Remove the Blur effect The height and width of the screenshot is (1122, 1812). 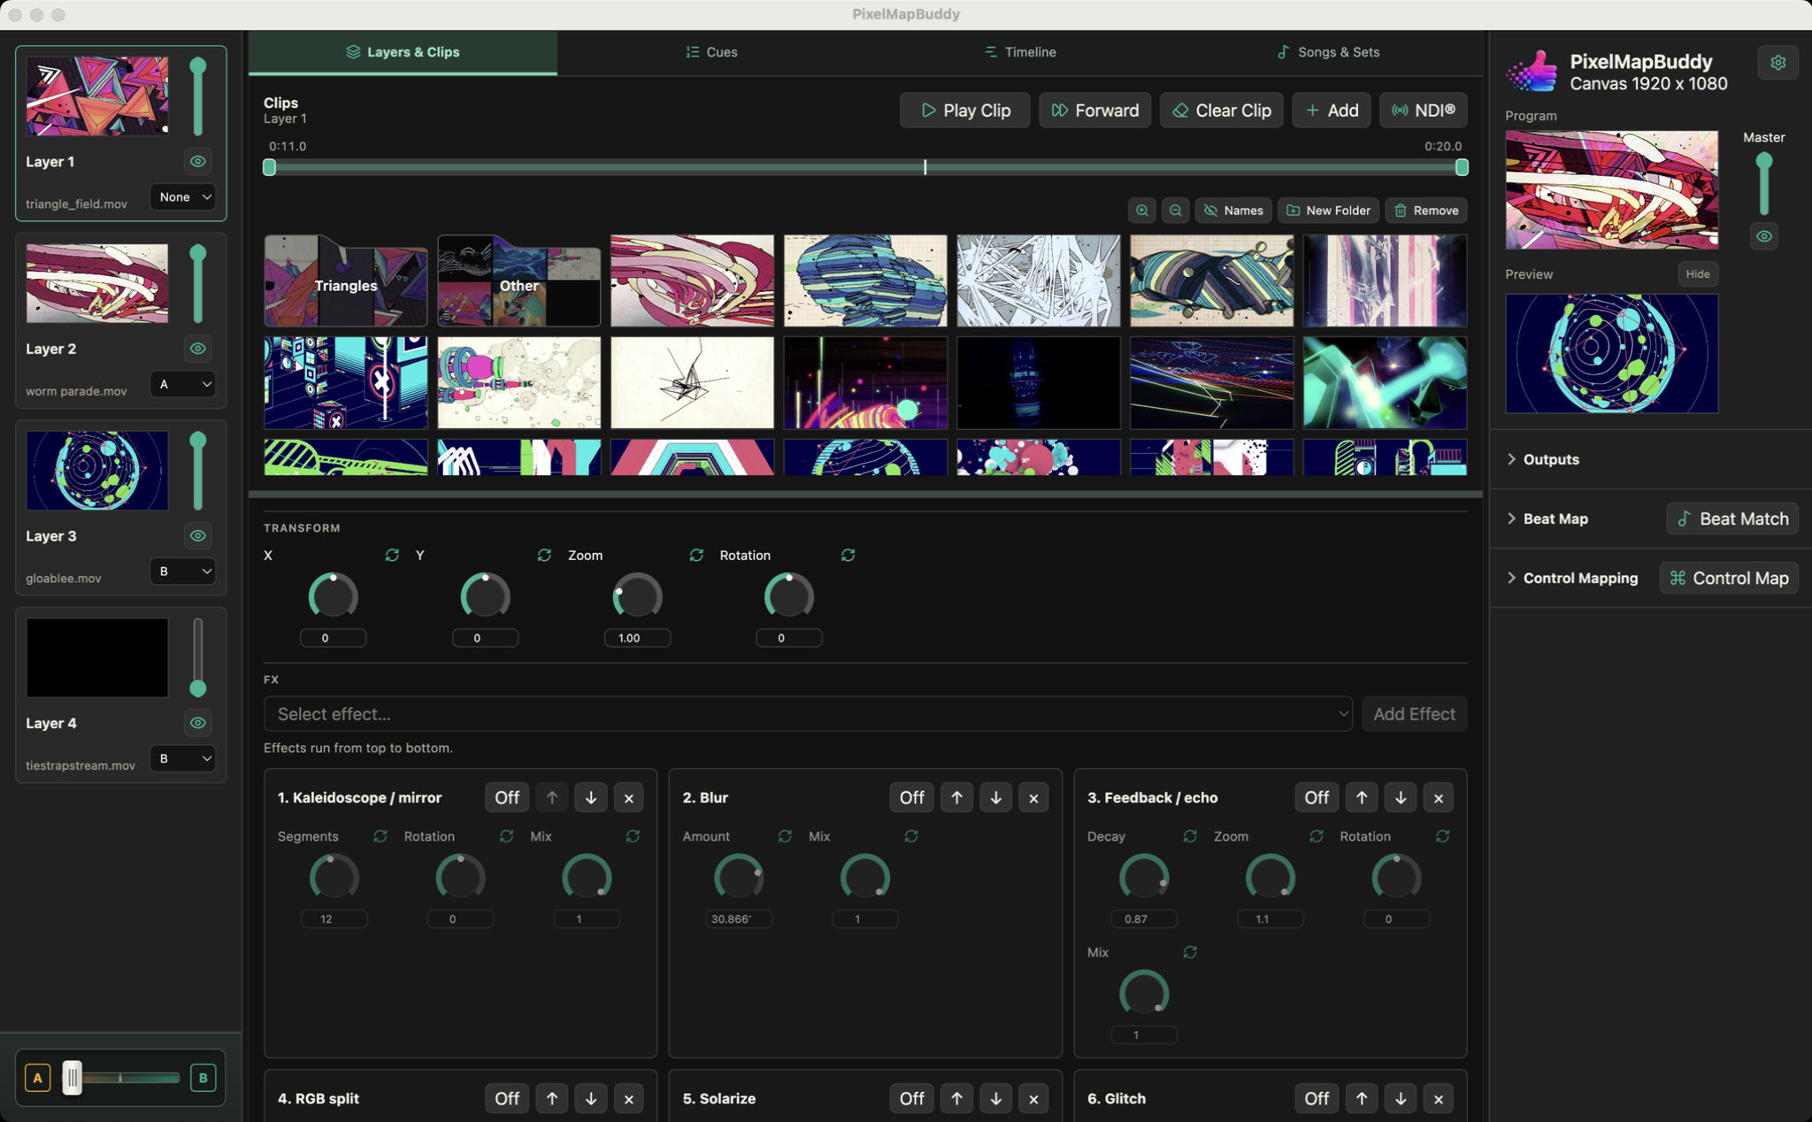click(1033, 797)
